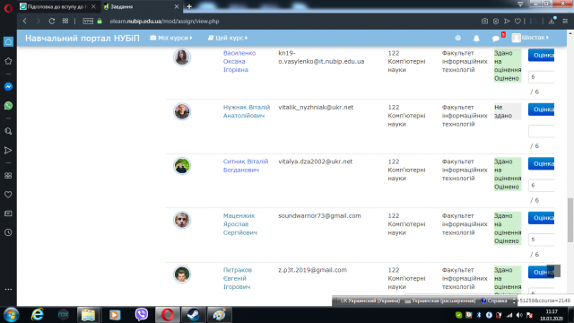Focus the grade field for Маценжик
Image resolution: width=574 pixels, height=323 pixels.
pyautogui.click(x=541, y=240)
